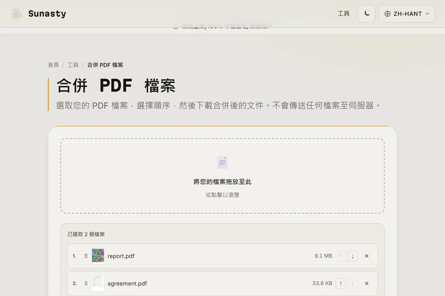Viewport: 445px width, 296px height.
Task: Move agreement.pdf down with arrow
Action: (x=352, y=283)
